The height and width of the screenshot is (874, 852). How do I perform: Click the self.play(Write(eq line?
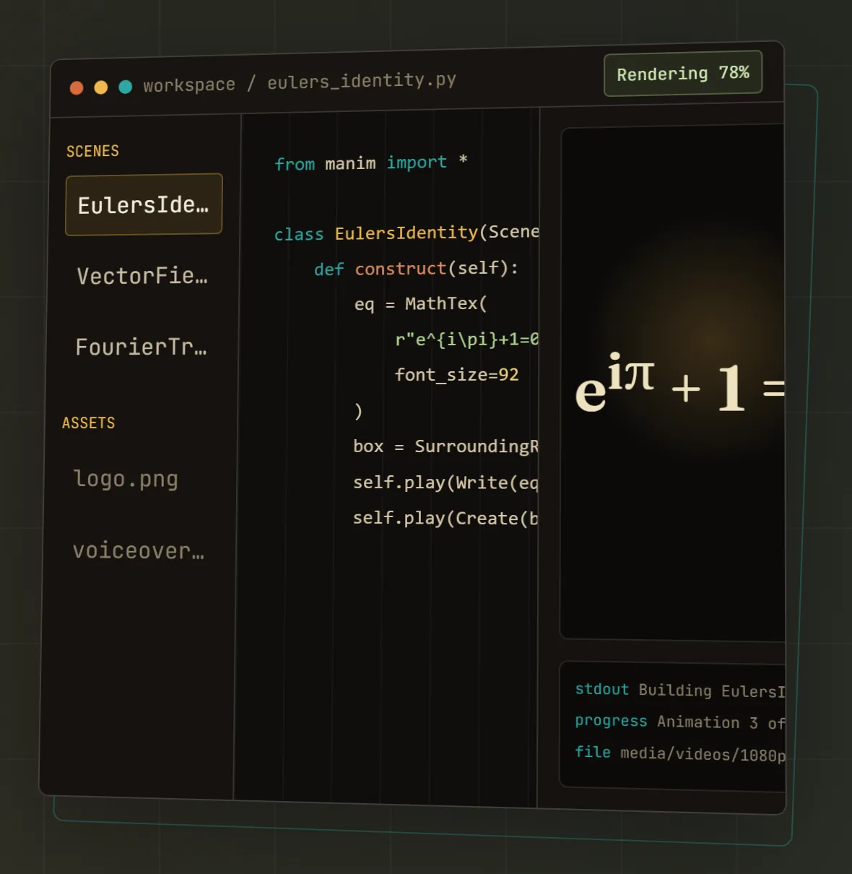point(445,483)
